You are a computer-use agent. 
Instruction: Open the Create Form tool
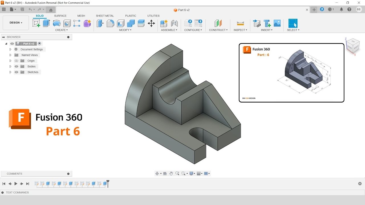(87, 23)
